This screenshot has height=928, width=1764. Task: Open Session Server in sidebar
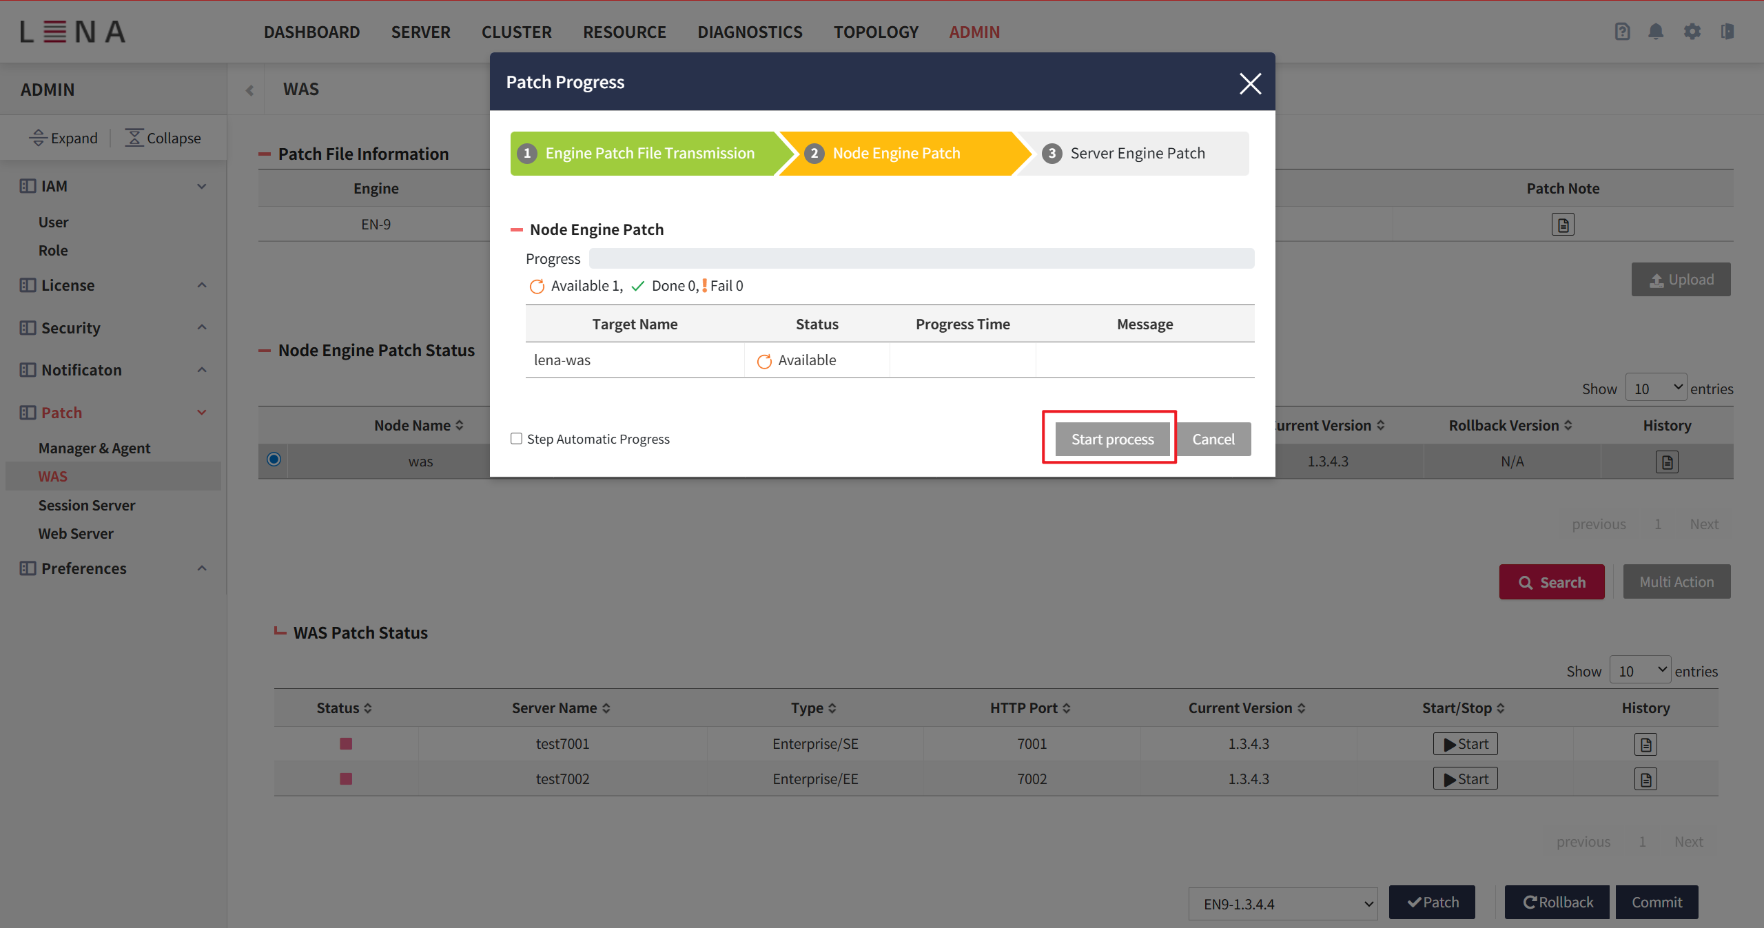(87, 505)
